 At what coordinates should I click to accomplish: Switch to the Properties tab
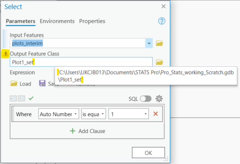92,21
